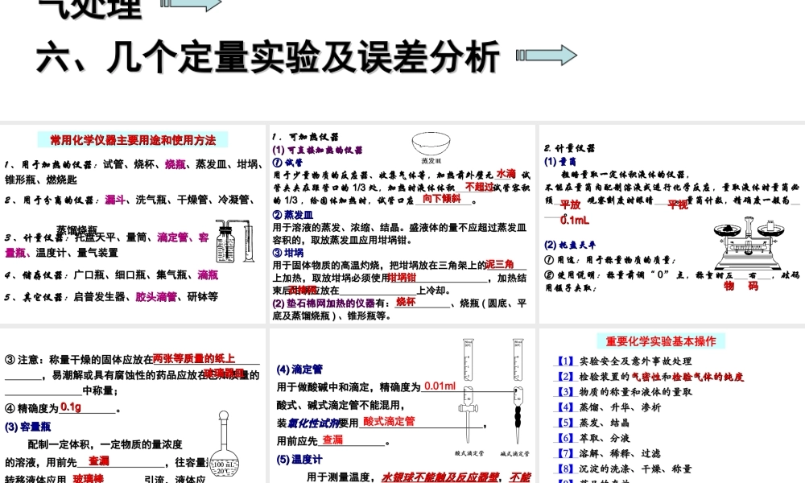Click the arrow beside 六、几个定量实验及误差分析
Image resolution: width=805 pixels, height=483 pixels.
[547, 55]
